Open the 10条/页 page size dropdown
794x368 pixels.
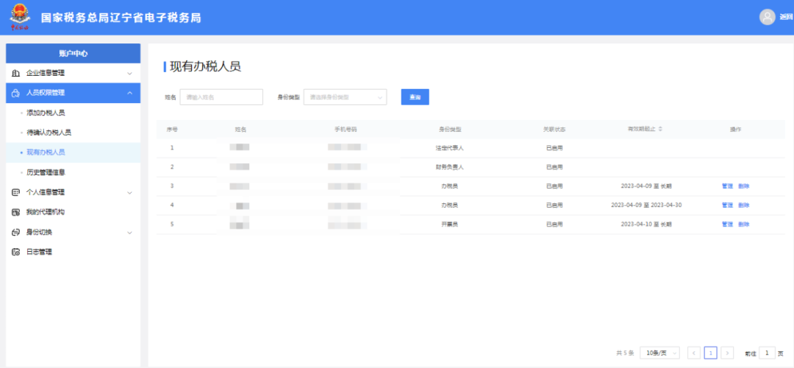click(x=659, y=353)
